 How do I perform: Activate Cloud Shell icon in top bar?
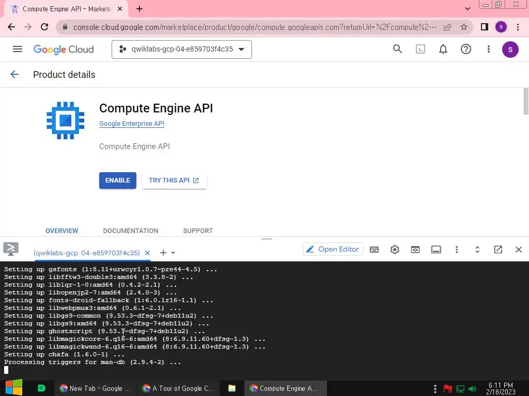(x=421, y=49)
